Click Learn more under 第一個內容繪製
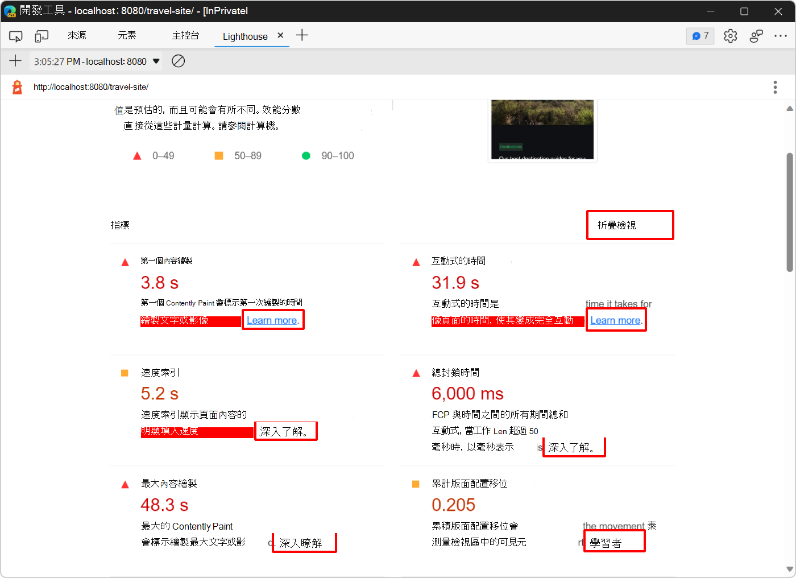 [272, 320]
